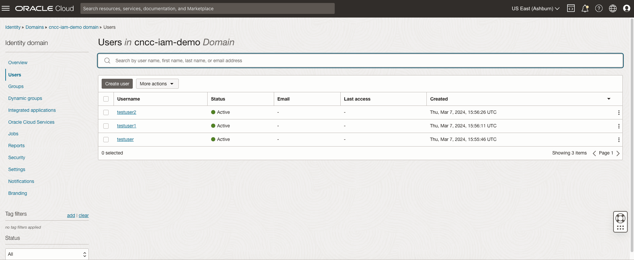Viewport: 634px width, 260px height.
Task: Open the language globe icon
Action: 612,8
